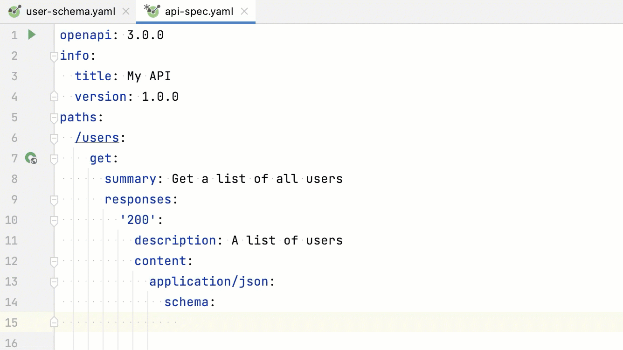623x350 pixels.
Task: Click the fold marker next to line 15
Action: (54, 322)
